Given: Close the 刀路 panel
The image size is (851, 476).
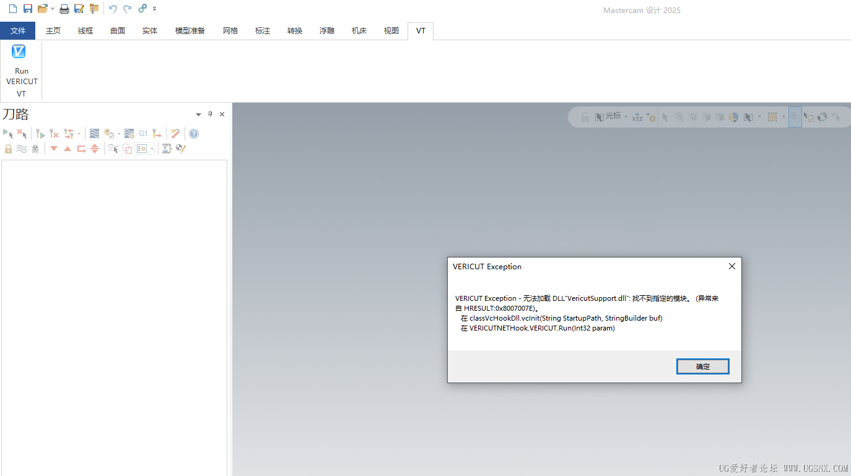Looking at the screenshot, I should 222,114.
